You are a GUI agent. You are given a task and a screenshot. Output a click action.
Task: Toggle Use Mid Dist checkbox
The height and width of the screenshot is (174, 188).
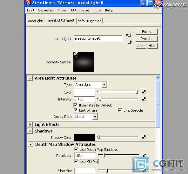76,162
